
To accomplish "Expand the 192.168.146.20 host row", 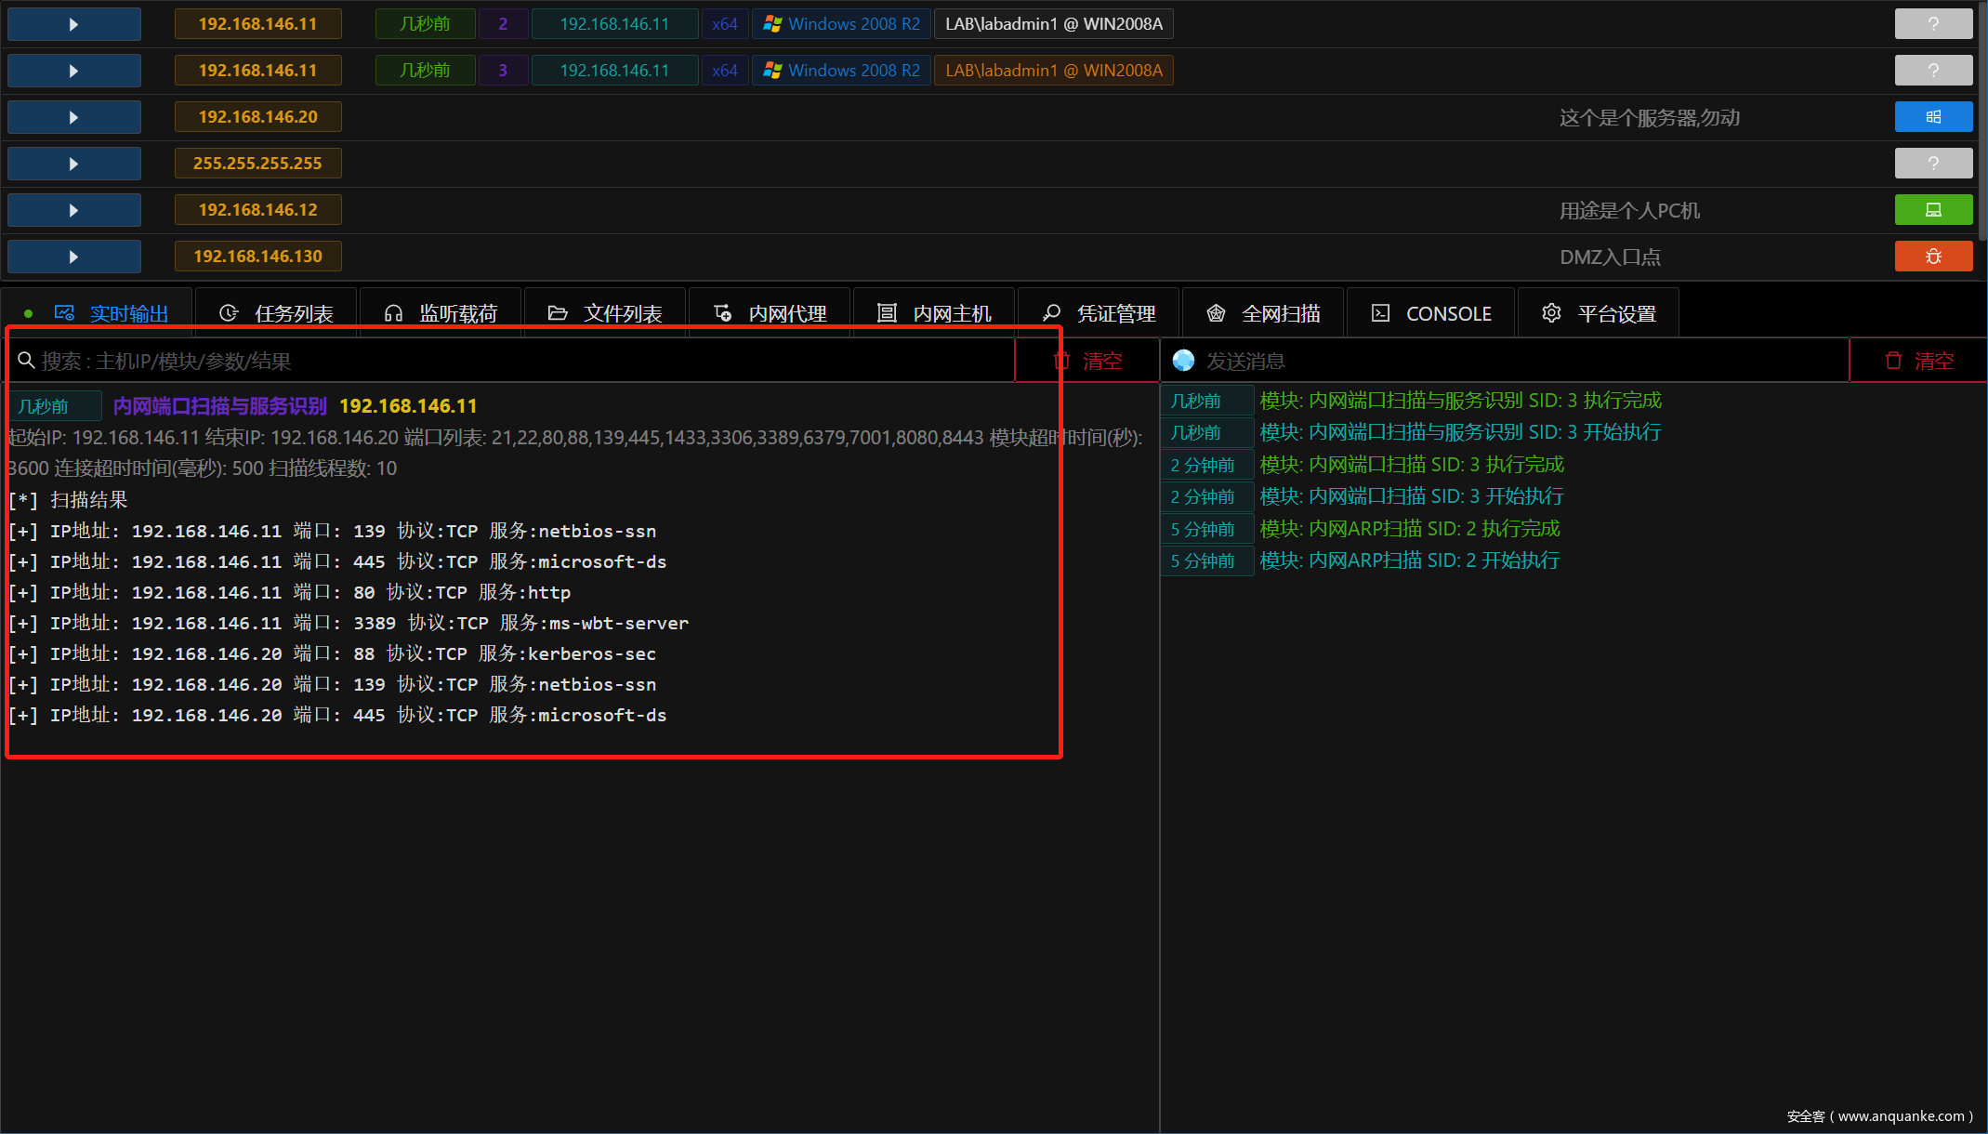I will (73, 117).
